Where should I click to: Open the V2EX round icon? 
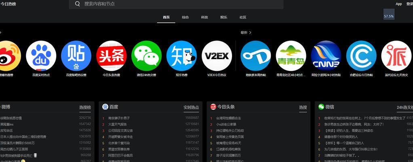pos(217,55)
